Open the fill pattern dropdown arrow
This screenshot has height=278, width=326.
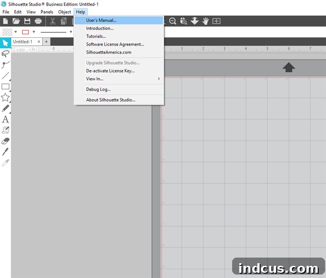16,32
